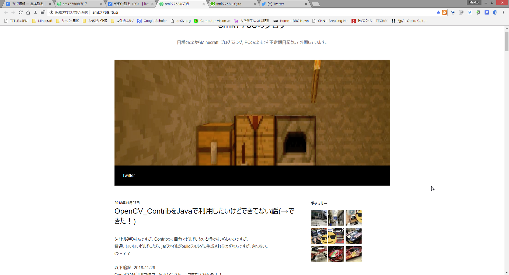Open the /jp/ - Otaku Culture bookmark
The width and height of the screenshot is (509, 275).
pyautogui.click(x=409, y=21)
